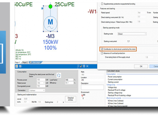Enable Absence of overload protection checkbox
The image size is (158, 115).
tap(102, 53)
